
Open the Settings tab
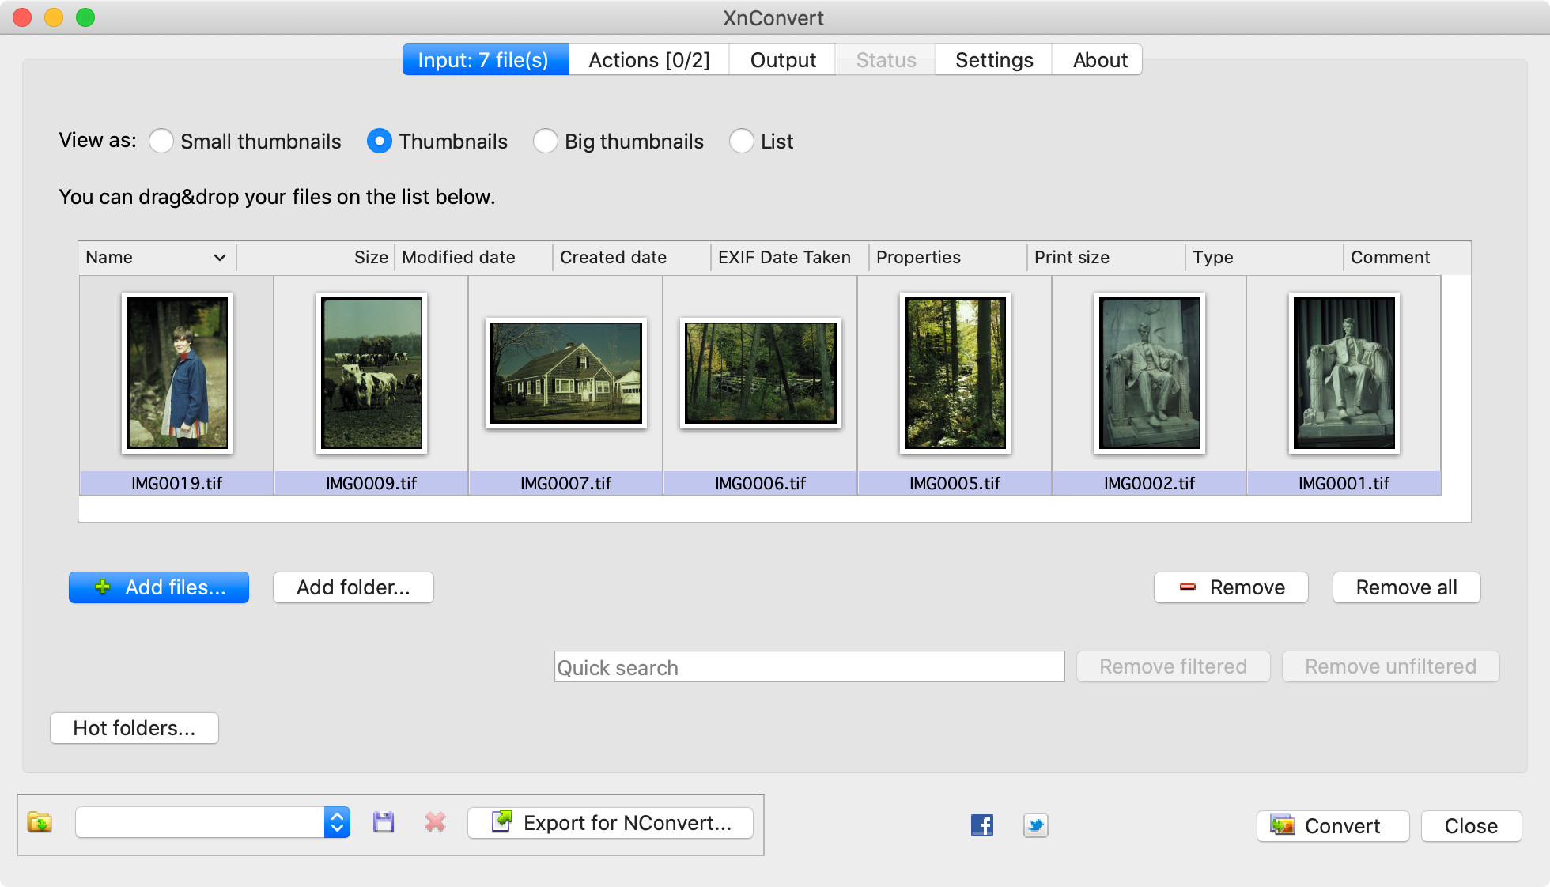[994, 60]
